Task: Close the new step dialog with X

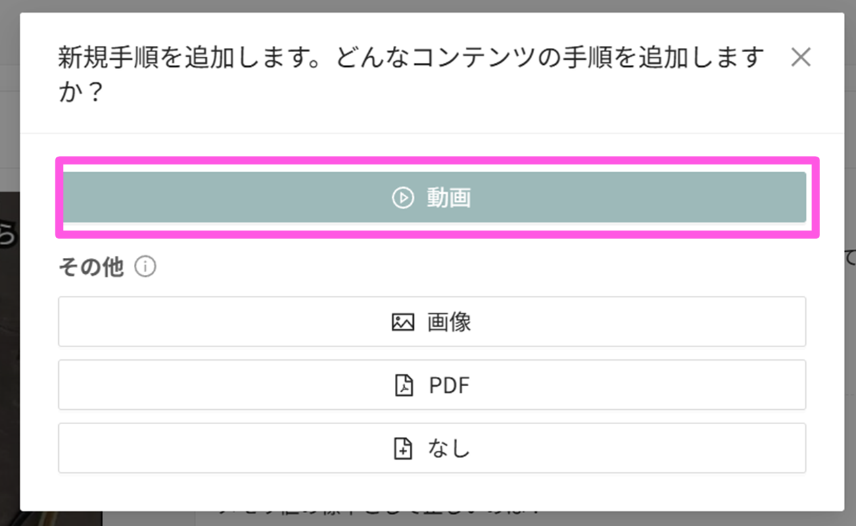Action: click(801, 58)
